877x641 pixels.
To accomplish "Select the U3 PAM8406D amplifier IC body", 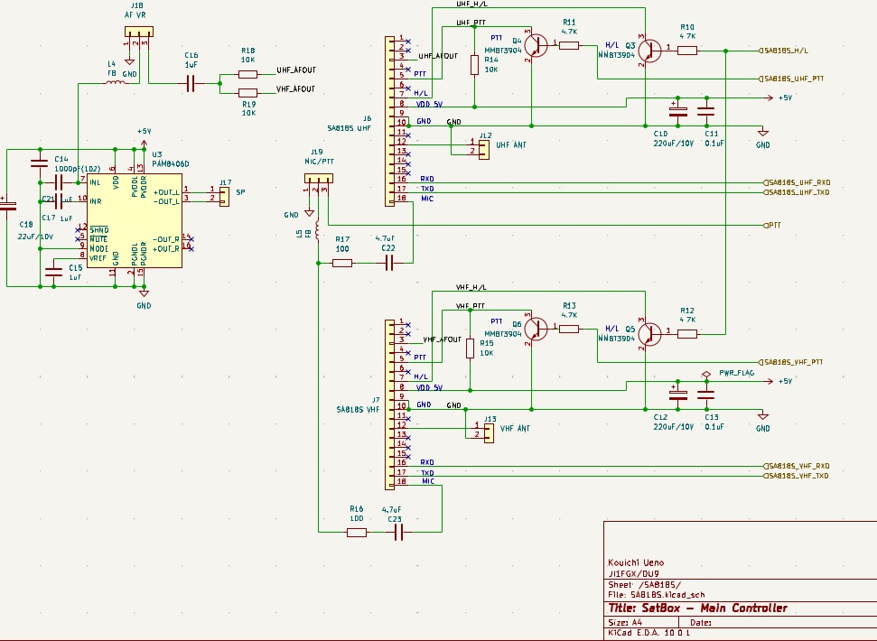I will pyautogui.click(x=135, y=220).
